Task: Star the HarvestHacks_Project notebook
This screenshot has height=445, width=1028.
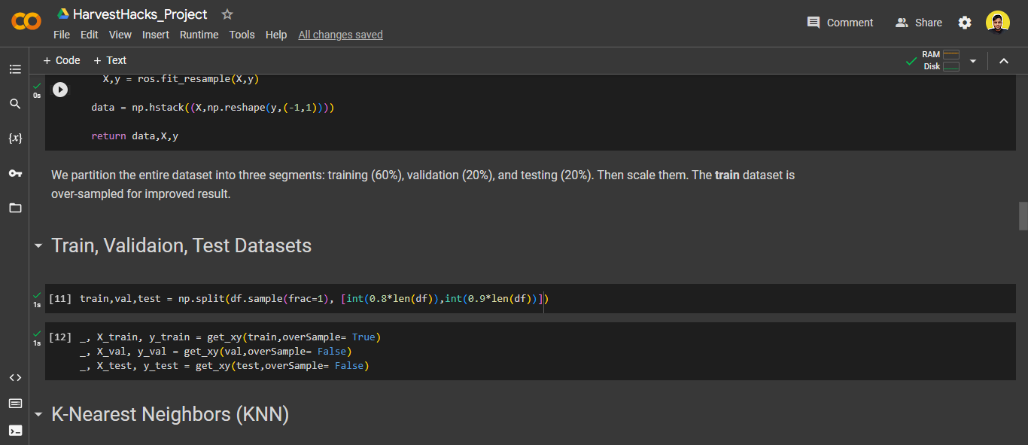Action: (x=227, y=14)
